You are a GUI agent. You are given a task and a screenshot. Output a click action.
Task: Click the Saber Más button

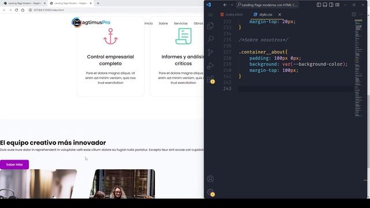14,165
